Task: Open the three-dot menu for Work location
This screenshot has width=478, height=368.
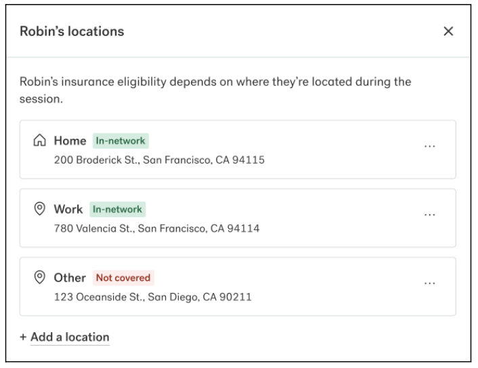Action: pos(429,215)
